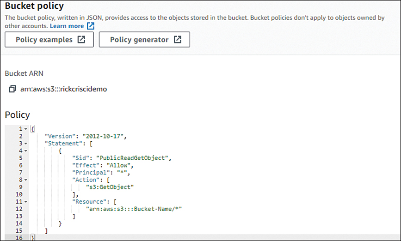401x241 pixels.
Task: Copy the bucket ARN with copy icon
Action: [12, 89]
